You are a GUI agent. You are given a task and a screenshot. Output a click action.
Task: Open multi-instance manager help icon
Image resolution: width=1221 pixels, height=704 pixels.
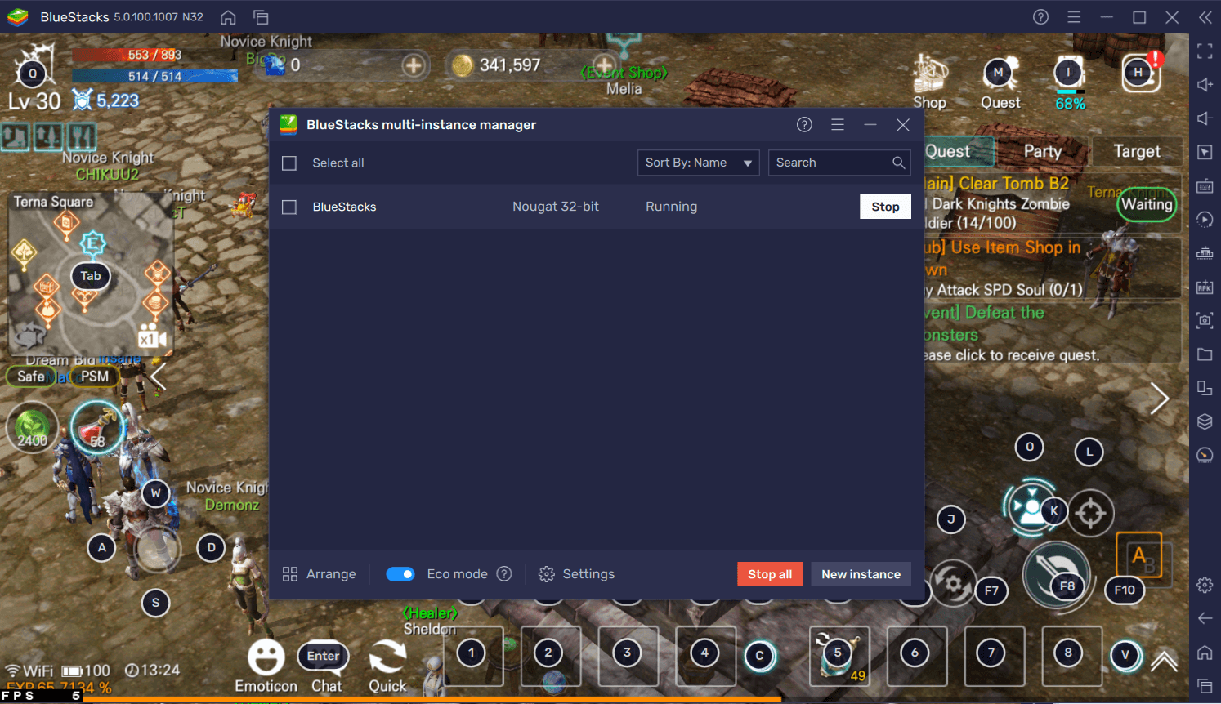(x=804, y=124)
